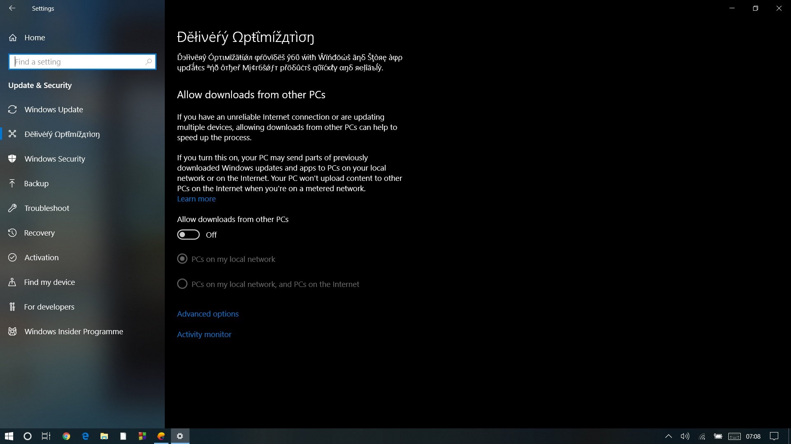
Task: Show hidden system tray icons
Action: [x=669, y=436]
